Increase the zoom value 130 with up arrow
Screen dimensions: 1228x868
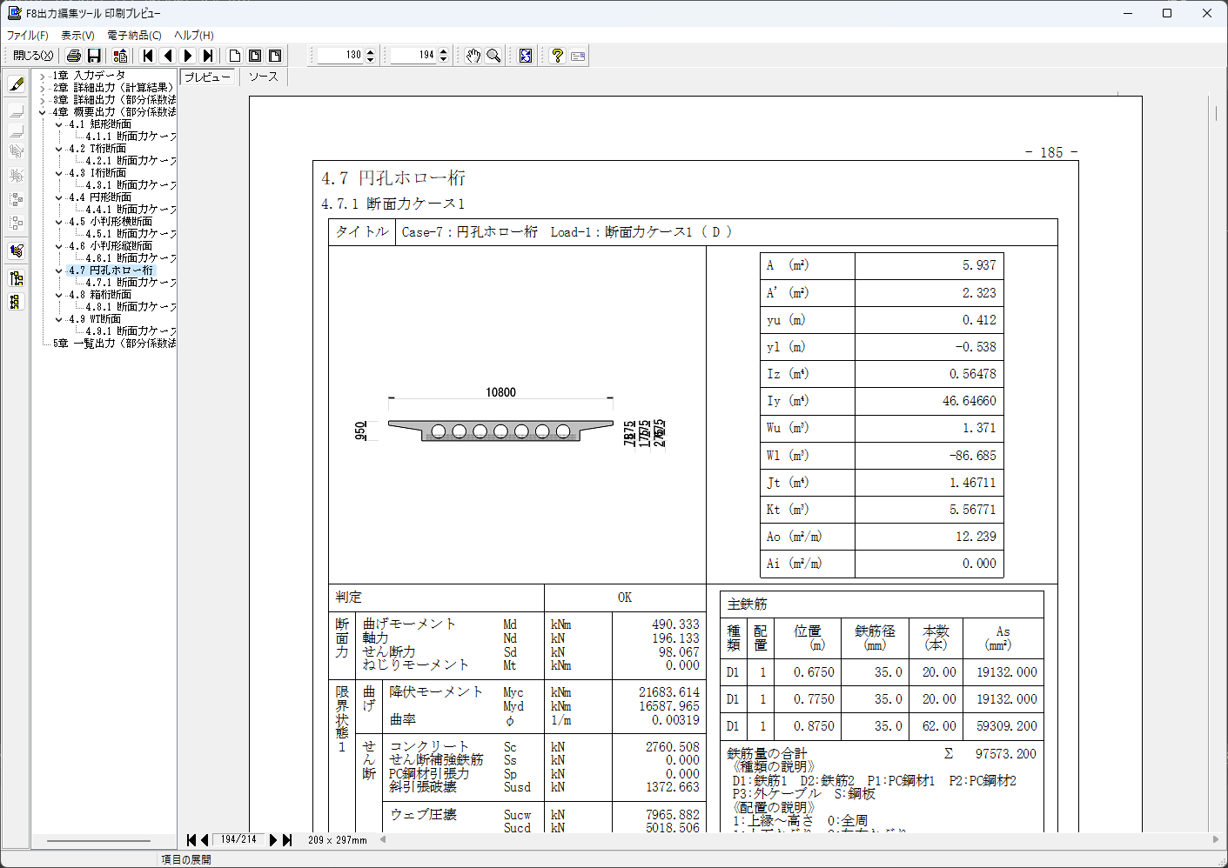point(371,51)
